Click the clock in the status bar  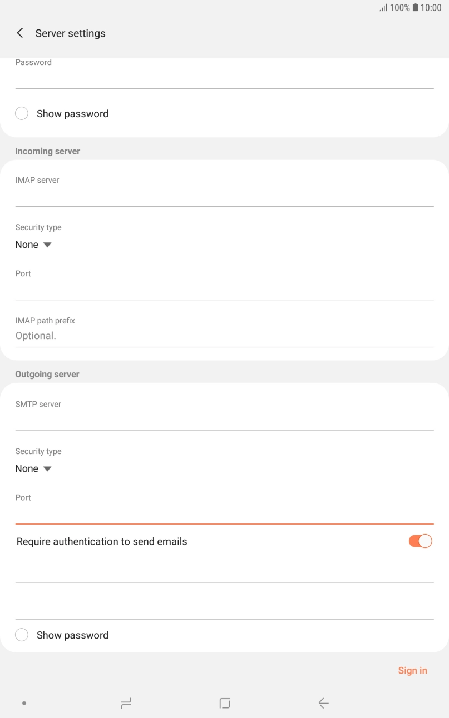pos(431,8)
